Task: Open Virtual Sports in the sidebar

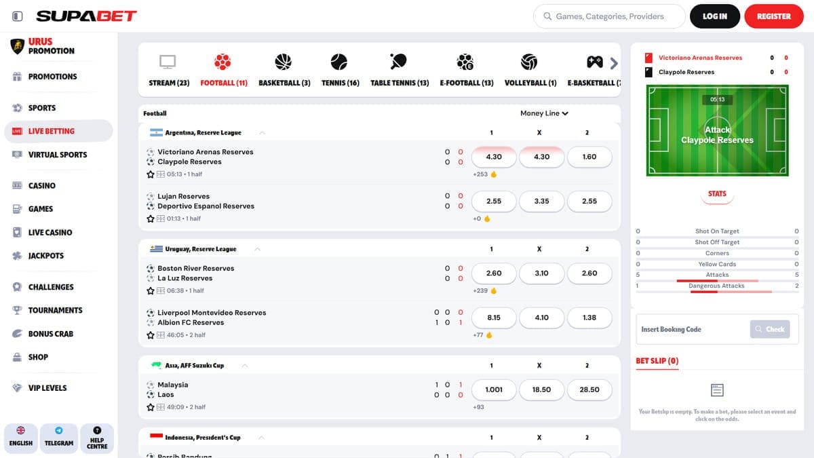Action: (58, 155)
